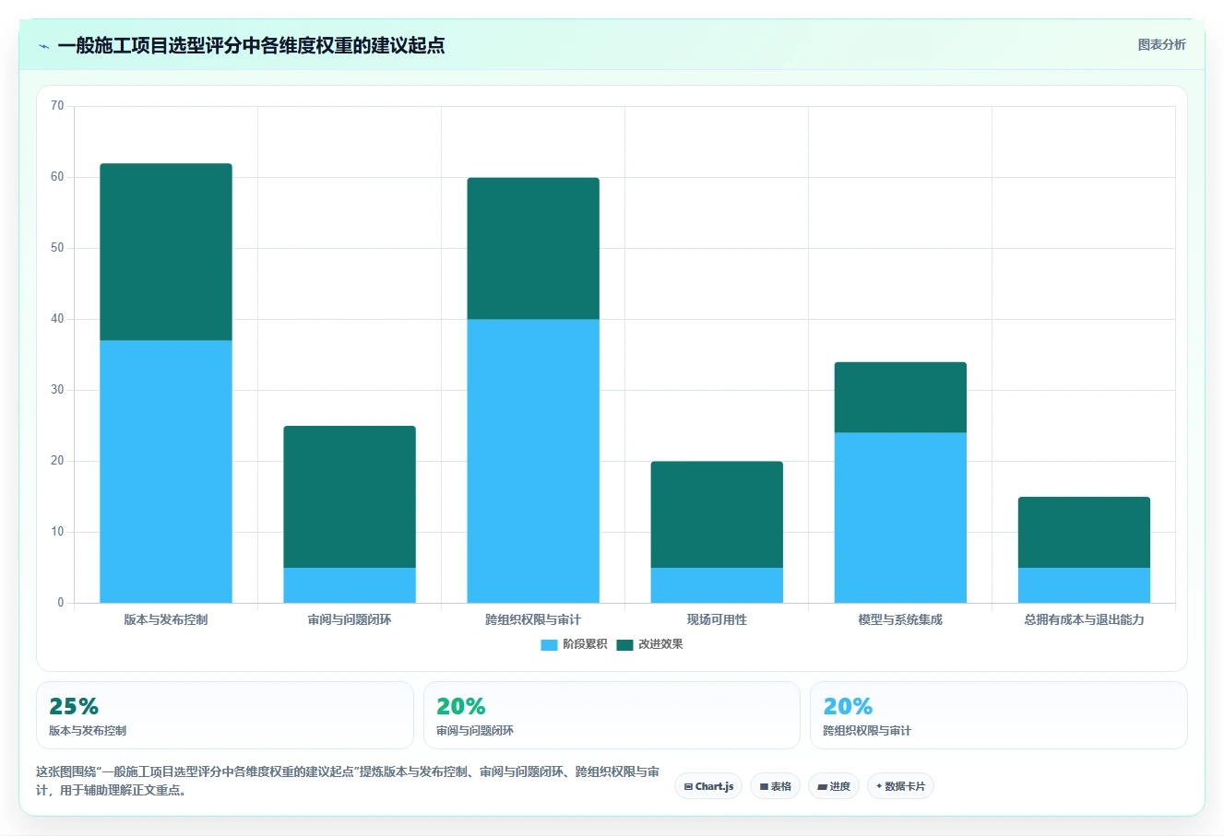Toggle the 改进效果 legend swatch
This screenshot has height=836, width=1224.
click(624, 644)
